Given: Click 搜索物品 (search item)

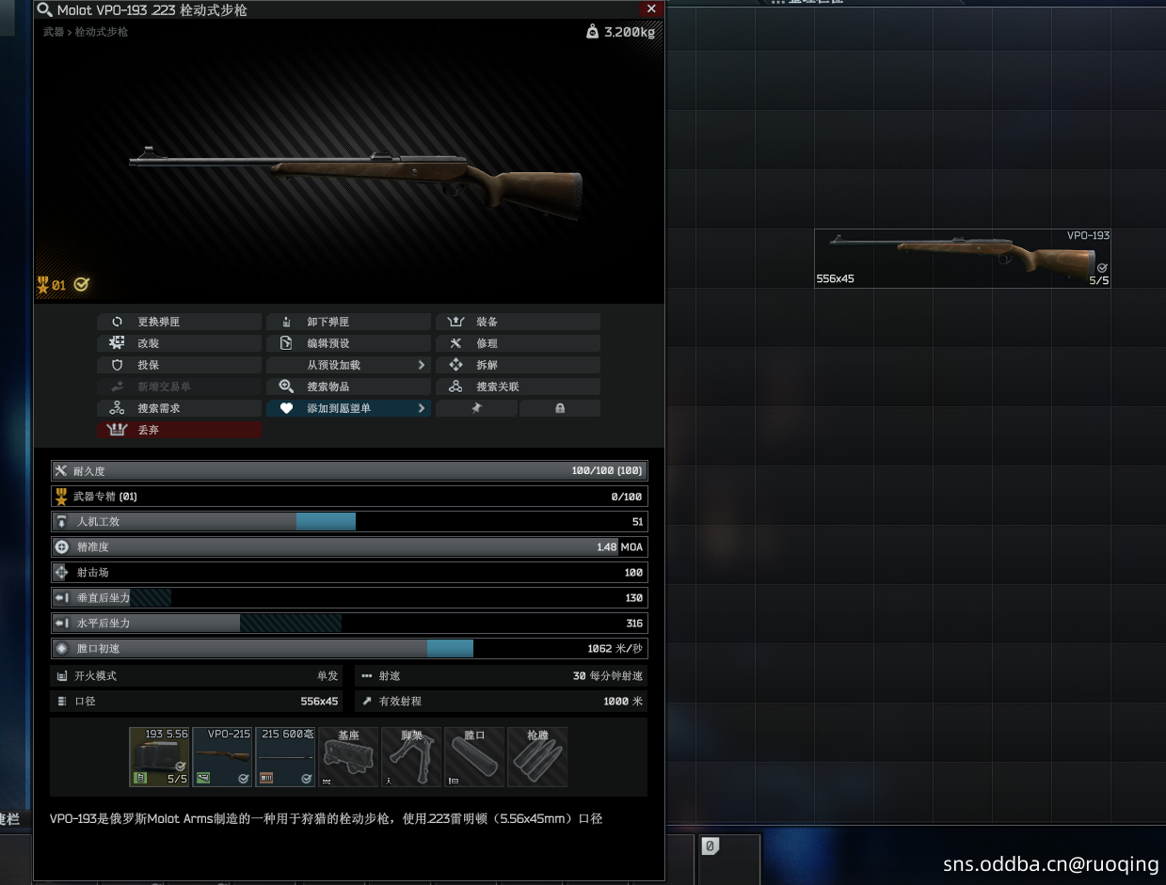Looking at the screenshot, I should pyautogui.click(x=348, y=387).
